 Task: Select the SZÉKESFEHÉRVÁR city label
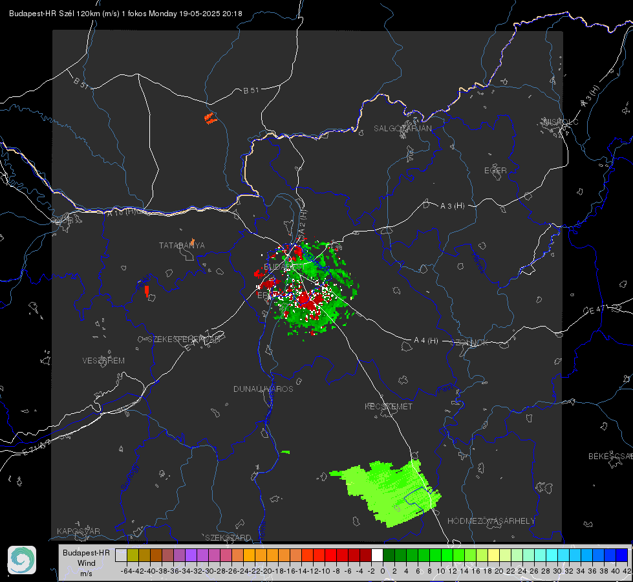tap(185, 339)
